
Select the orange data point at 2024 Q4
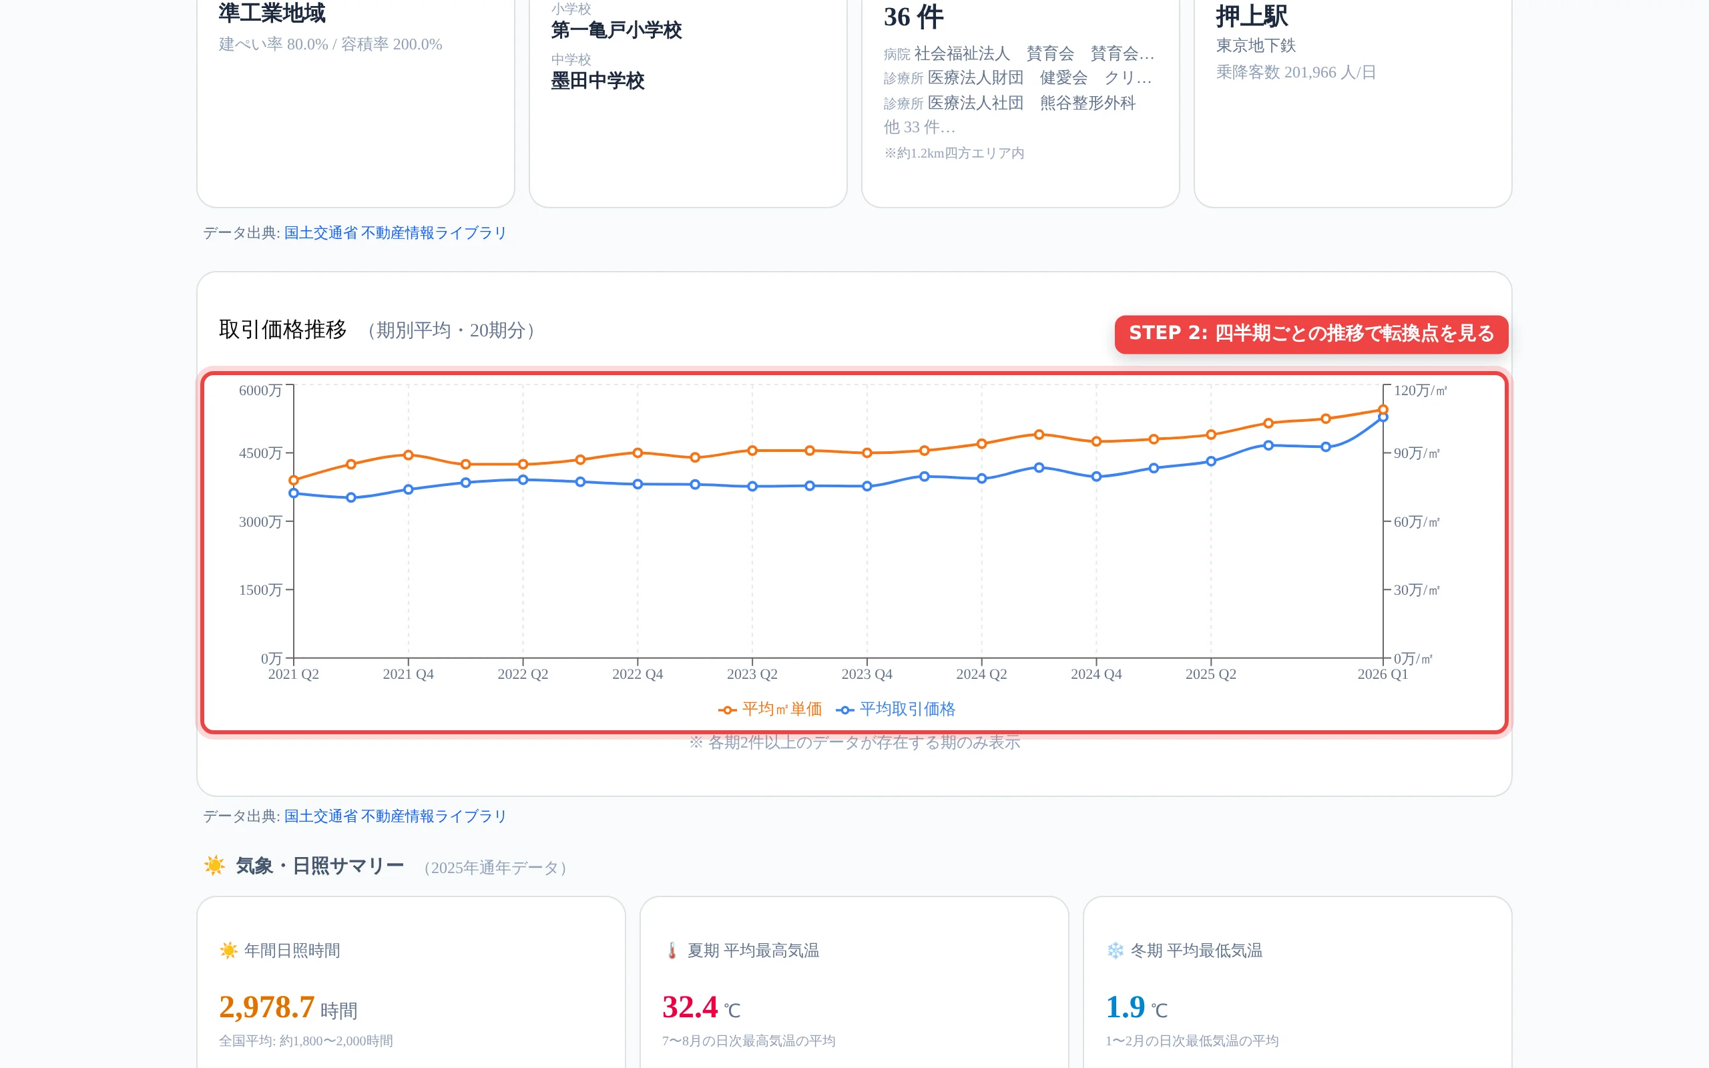click(x=1096, y=441)
